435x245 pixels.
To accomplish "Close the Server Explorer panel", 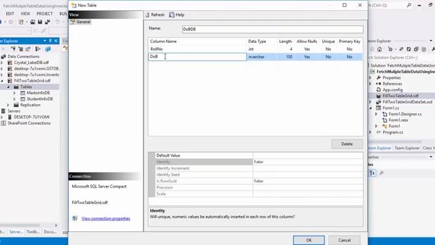I will (x=56, y=41).
